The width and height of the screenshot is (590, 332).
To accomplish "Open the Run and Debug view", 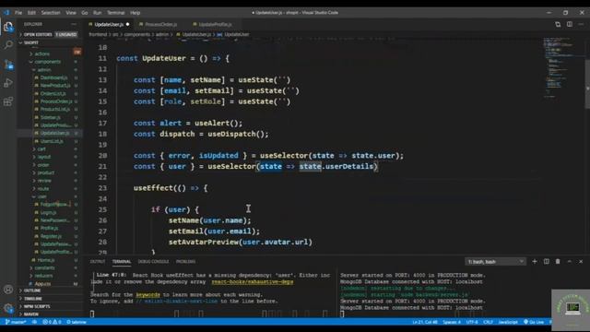I will coord(8,83).
